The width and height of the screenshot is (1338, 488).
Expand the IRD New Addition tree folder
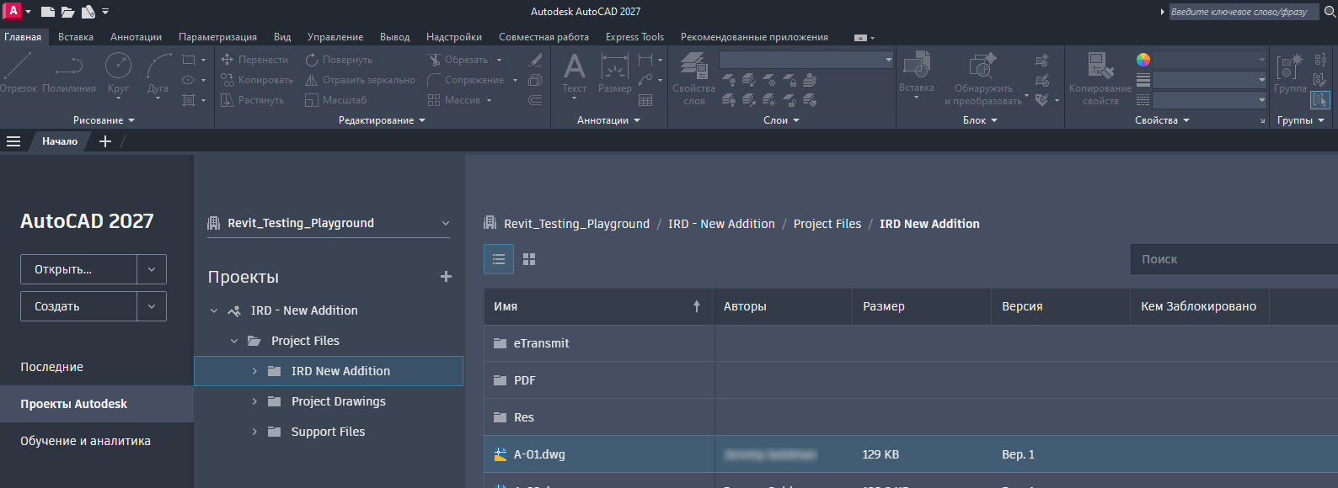click(x=254, y=371)
